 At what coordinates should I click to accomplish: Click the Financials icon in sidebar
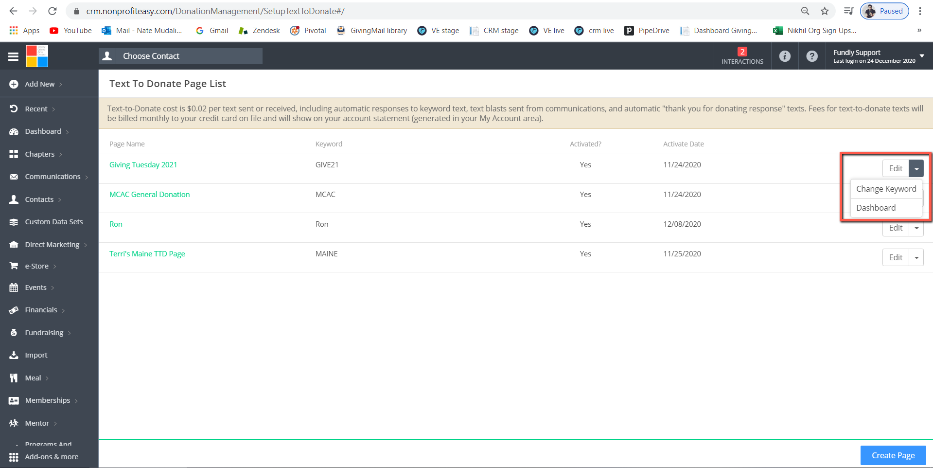point(14,310)
